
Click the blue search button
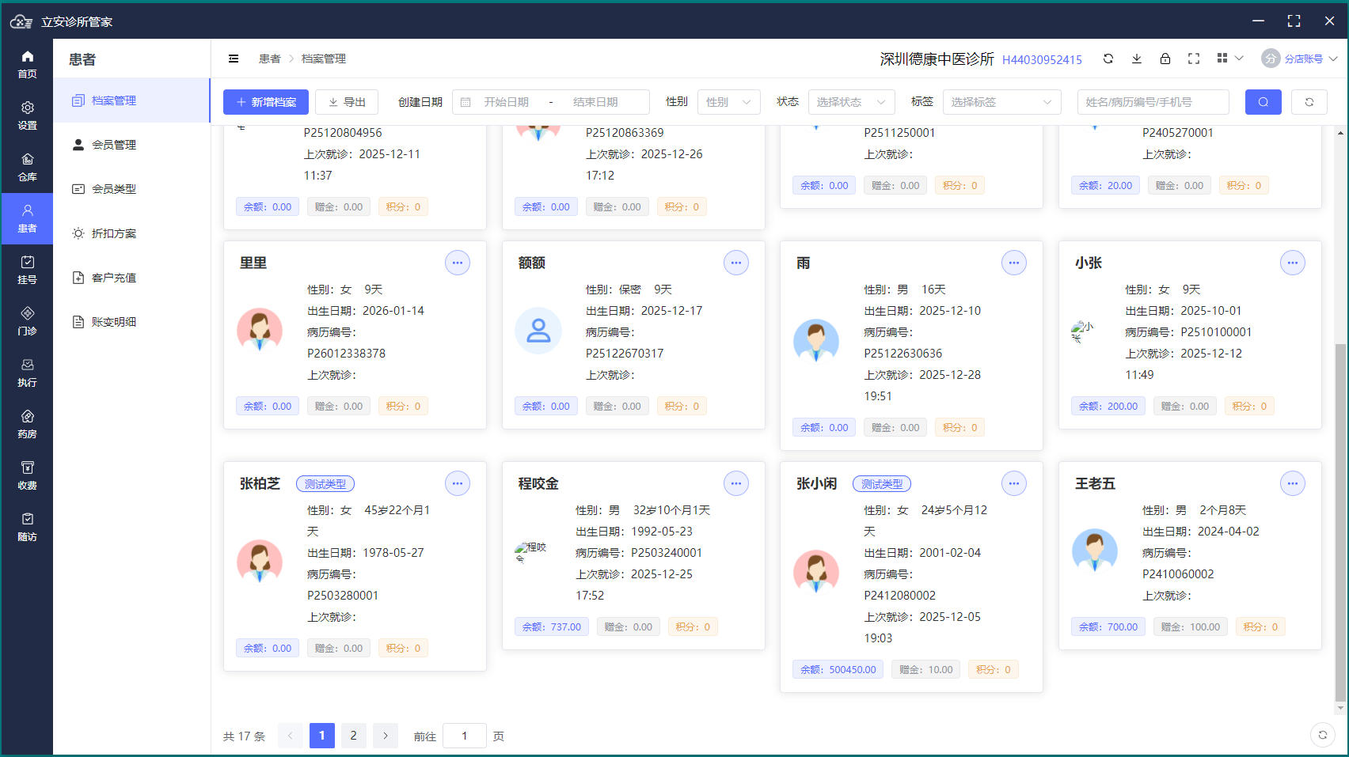pyautogui.click(x=1263, y=102)
